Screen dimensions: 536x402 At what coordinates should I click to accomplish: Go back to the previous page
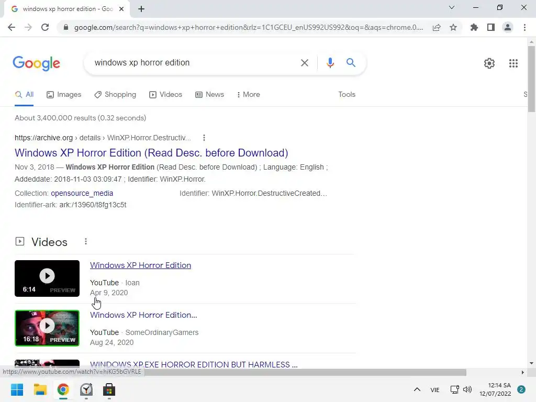[x=12, y=27]
